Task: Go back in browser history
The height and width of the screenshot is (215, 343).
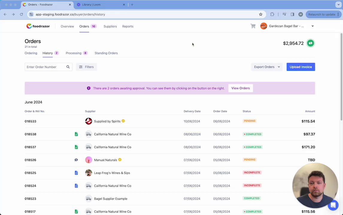Action: pyautogui.click(x=5, y=14)
